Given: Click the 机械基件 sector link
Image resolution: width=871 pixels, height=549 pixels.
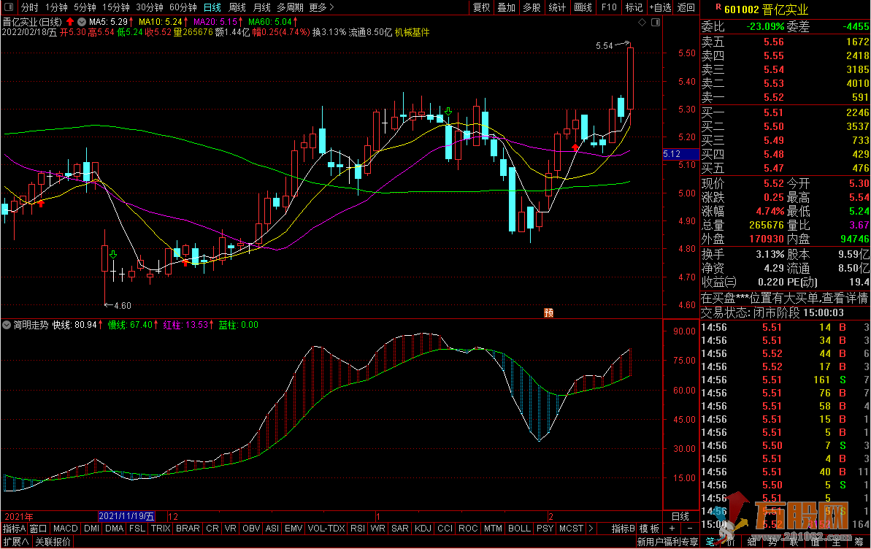Looking at the screenshot, I should 413,32.
